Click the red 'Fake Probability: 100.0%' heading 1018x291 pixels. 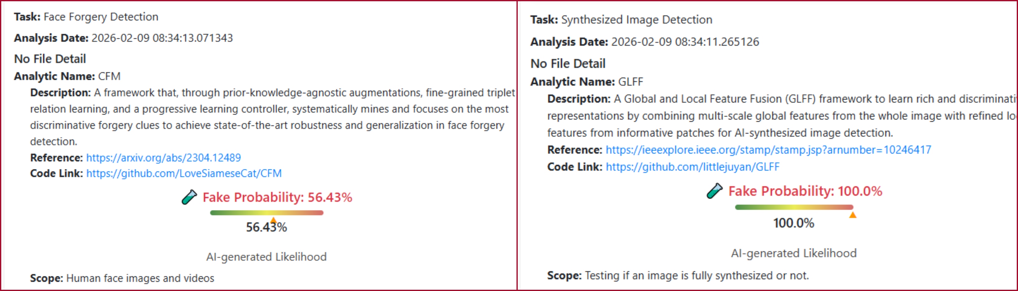805,192
